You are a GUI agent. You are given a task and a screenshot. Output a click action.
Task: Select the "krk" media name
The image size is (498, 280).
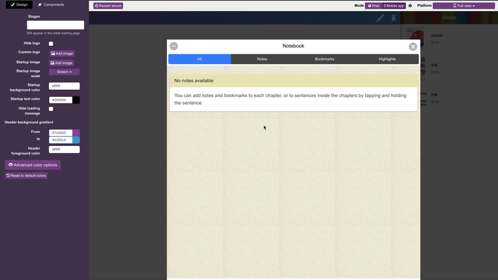[434, 65]
